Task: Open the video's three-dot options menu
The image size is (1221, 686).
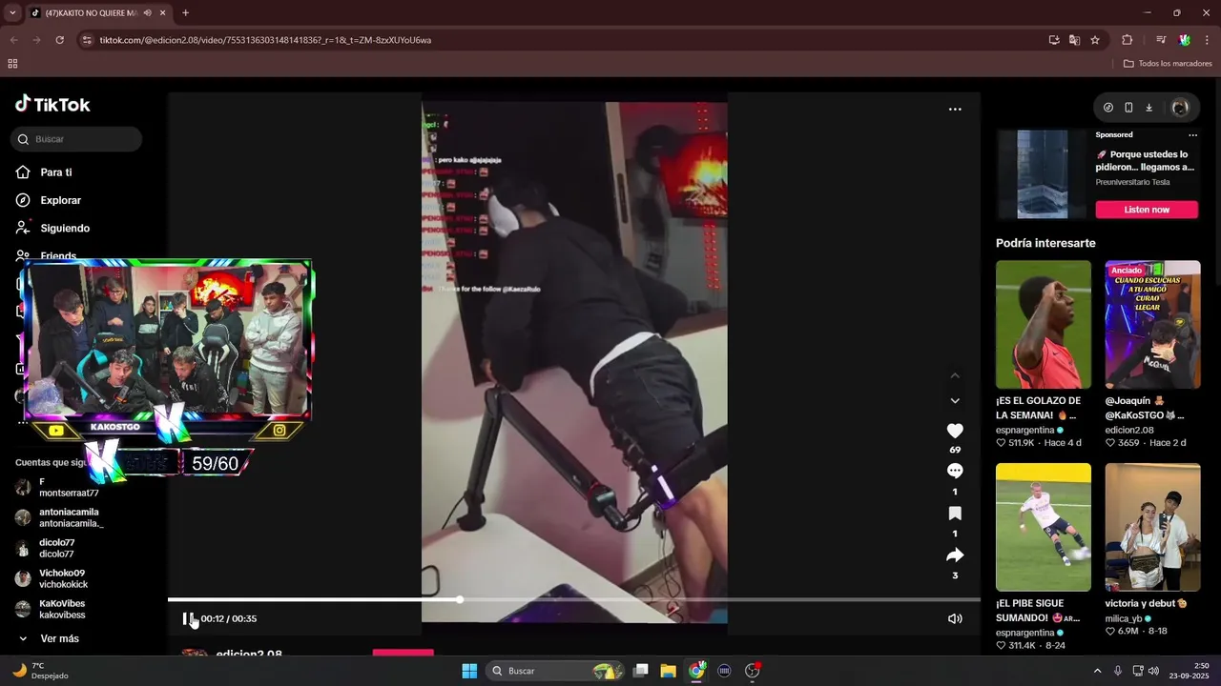Action: coord(955,110)
